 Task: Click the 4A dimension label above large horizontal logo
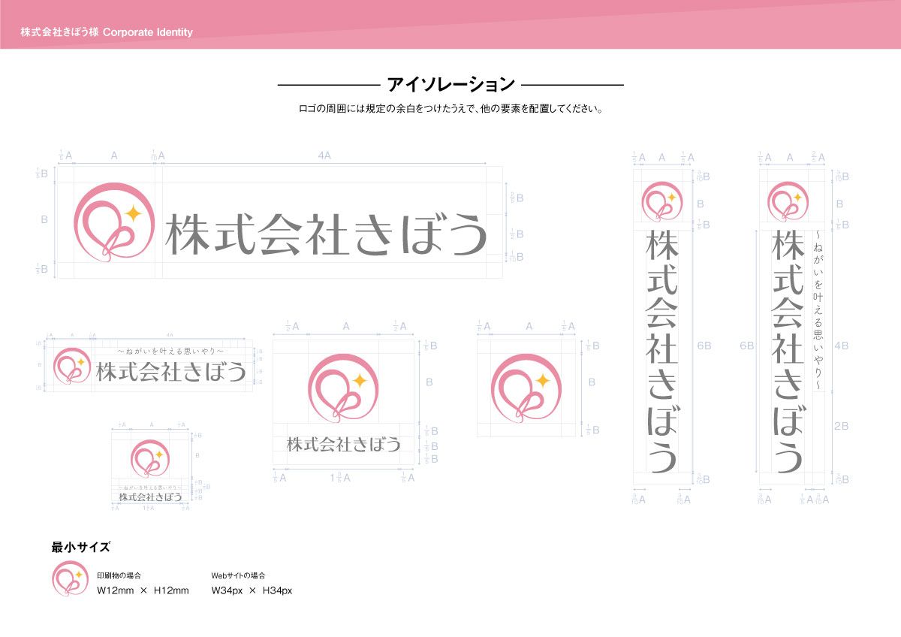324,155
